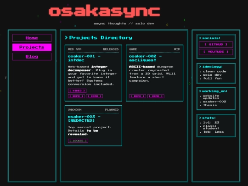Click the UNKNOWN category label
This screenshot has height=186, width=248.
tap(74, 110)
